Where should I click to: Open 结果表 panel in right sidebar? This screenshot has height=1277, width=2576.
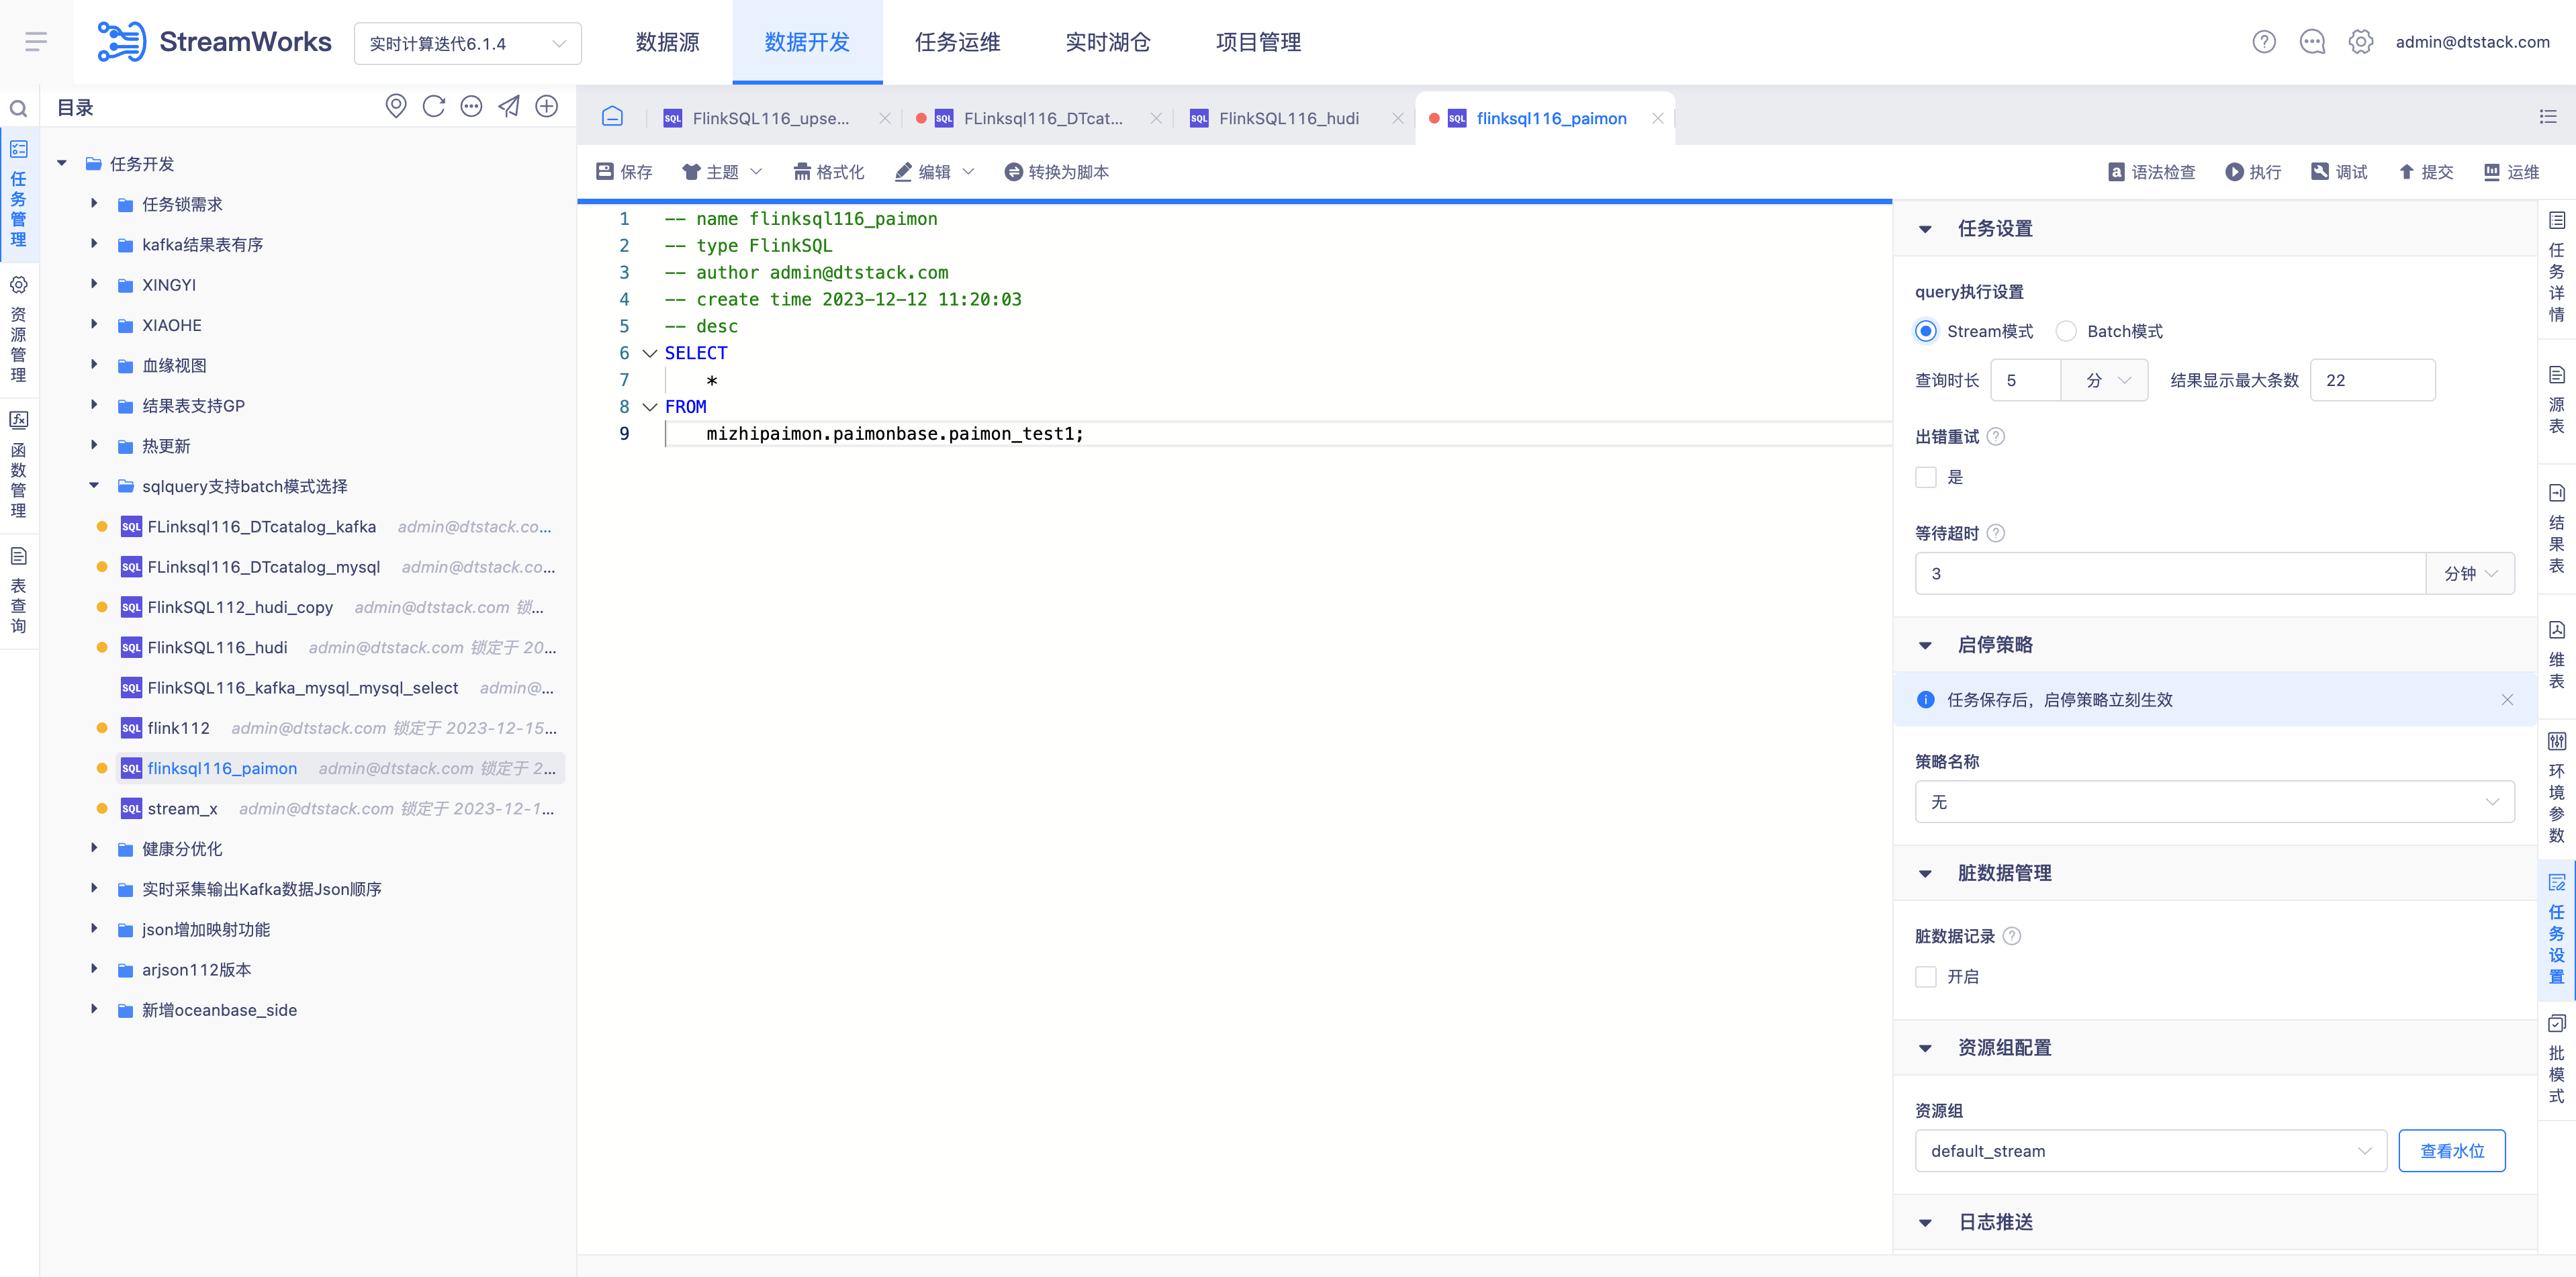(x=2556, y=529)
